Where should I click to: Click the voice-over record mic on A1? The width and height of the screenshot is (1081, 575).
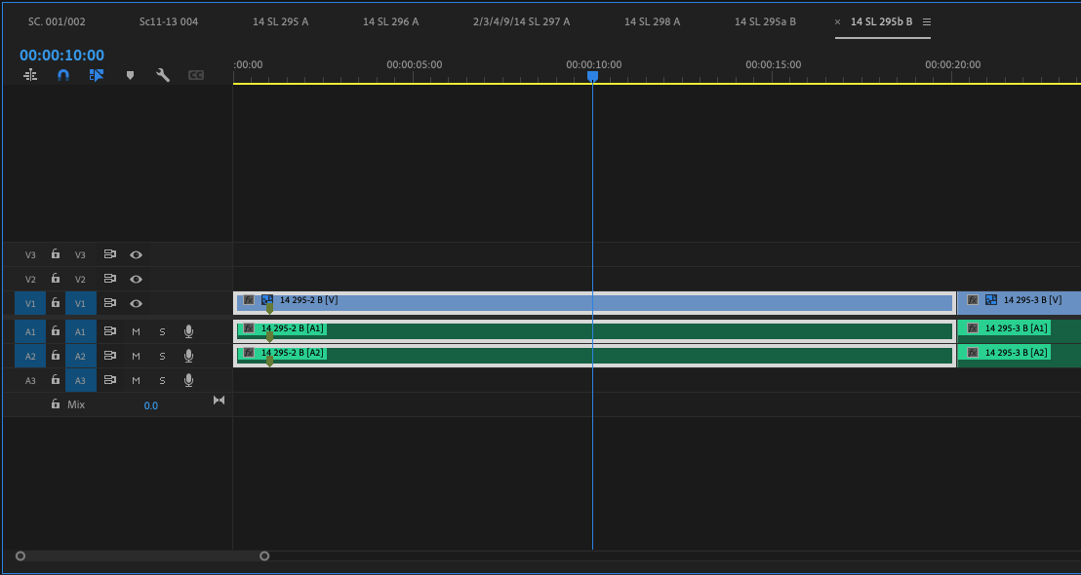(x=188, y=331)
